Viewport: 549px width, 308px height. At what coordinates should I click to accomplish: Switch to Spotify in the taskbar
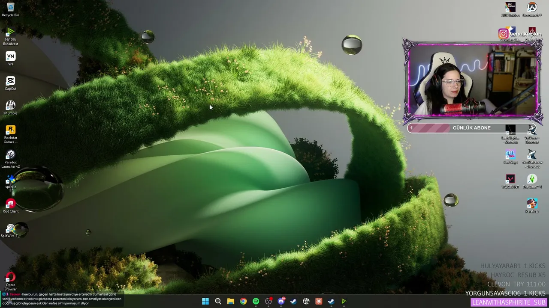[256, 301]
